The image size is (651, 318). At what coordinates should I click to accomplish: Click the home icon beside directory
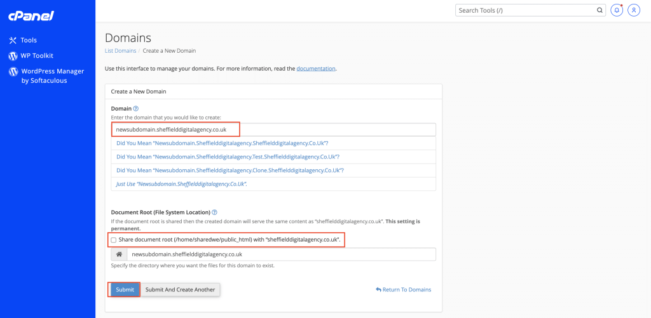tap(119, 254)
